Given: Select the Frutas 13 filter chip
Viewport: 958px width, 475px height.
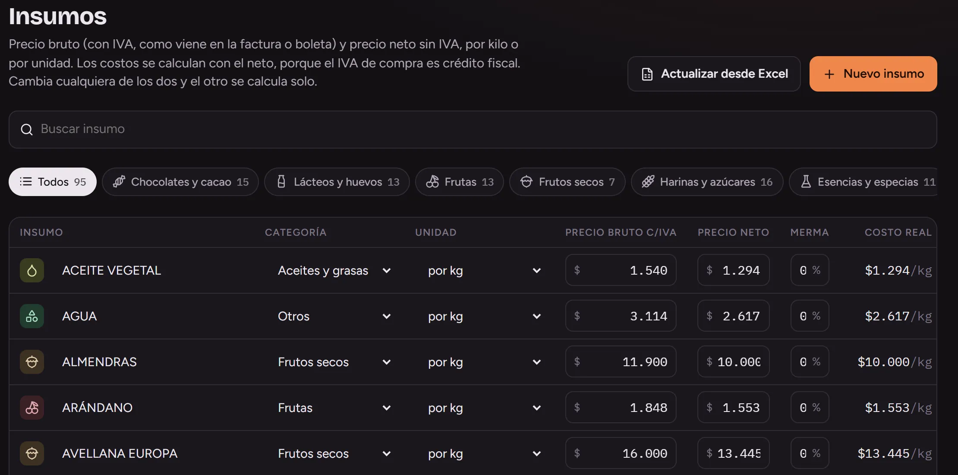Looking at the screenshot, I should pyautogui.click(x=460, y=182).
